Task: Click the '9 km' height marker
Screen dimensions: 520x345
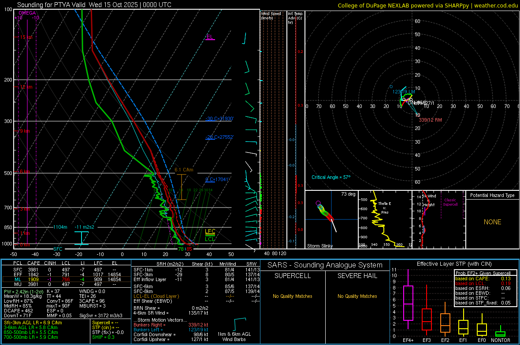Action: pos(25,131)
